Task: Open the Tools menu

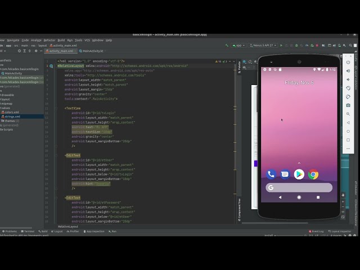Action: click(78, 40)
